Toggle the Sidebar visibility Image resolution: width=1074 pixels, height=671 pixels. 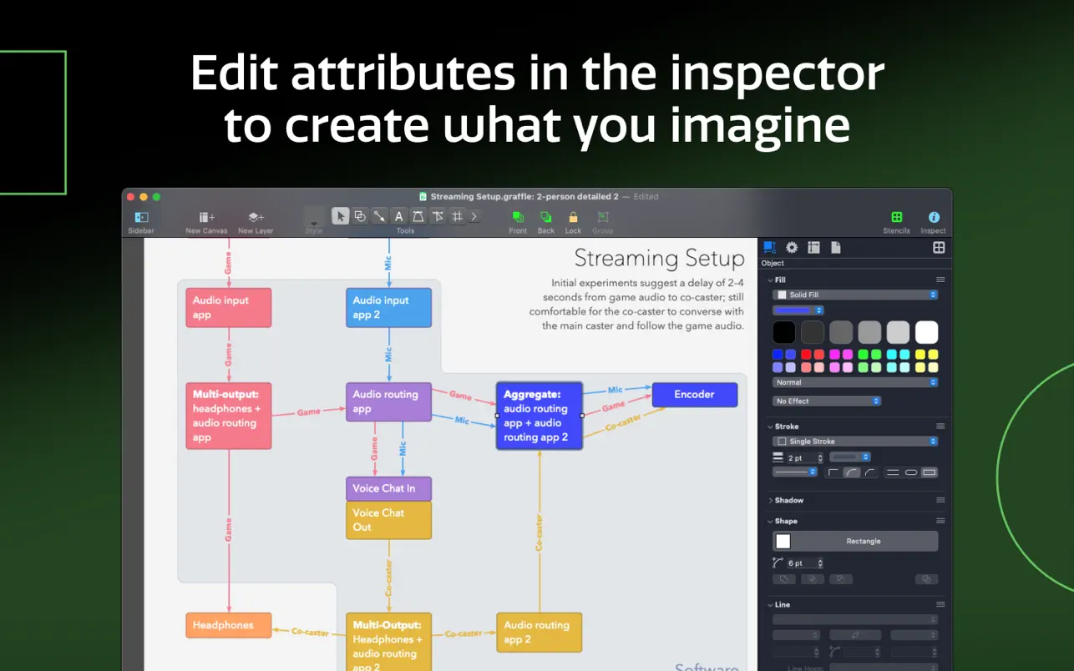140,217
